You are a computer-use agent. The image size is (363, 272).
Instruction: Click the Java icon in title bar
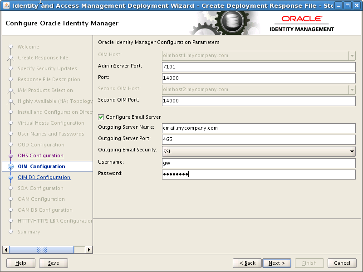click(x=6, y=5)
